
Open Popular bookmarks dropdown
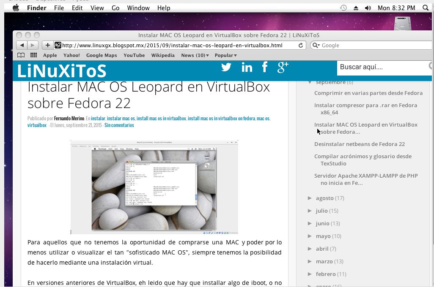[x=225, y=55]
